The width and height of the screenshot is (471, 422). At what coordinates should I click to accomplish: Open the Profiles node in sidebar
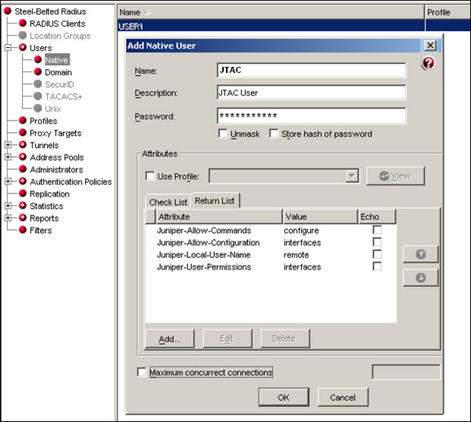click(42, 121)
